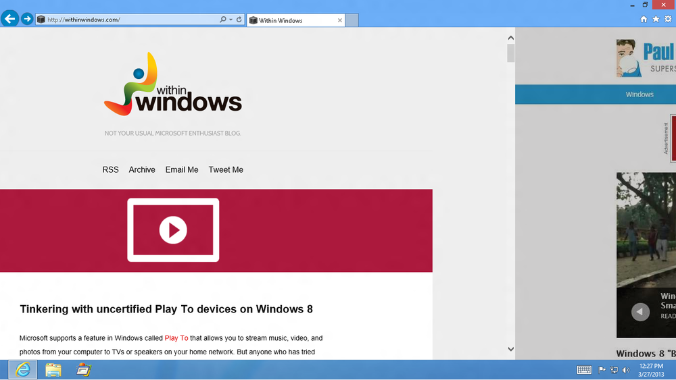Click the browser Forward arrow button

coord(27,19)
